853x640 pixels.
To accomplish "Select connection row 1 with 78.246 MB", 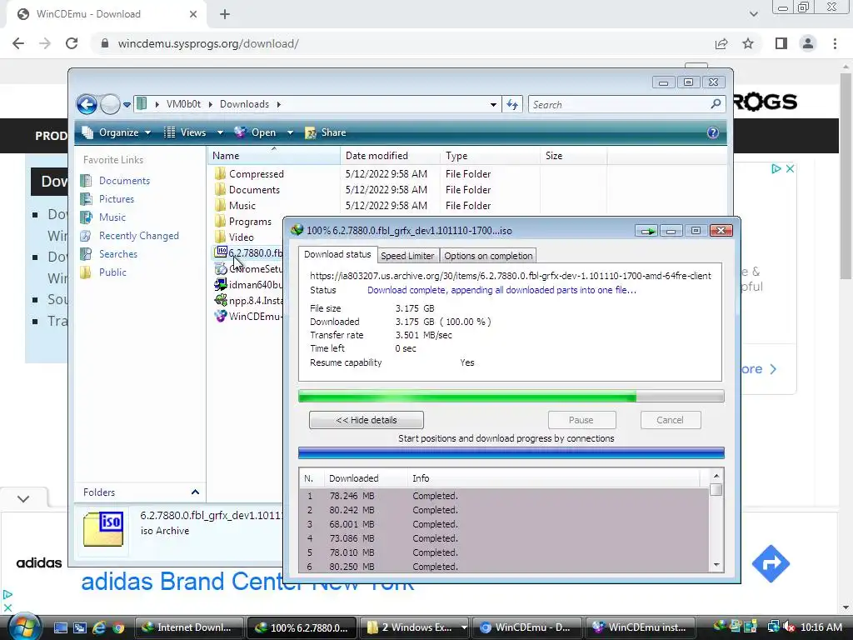I will point(504,496).
